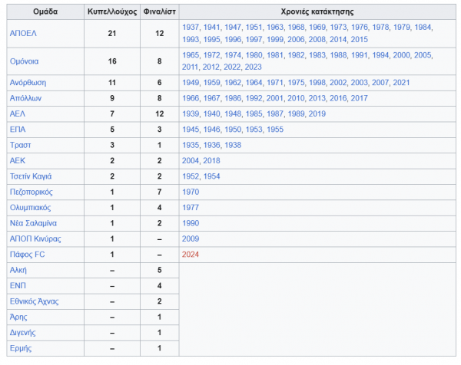The image size is (461, 365).
Task: Open the 2023 season link
Action: tap(253, 67)
